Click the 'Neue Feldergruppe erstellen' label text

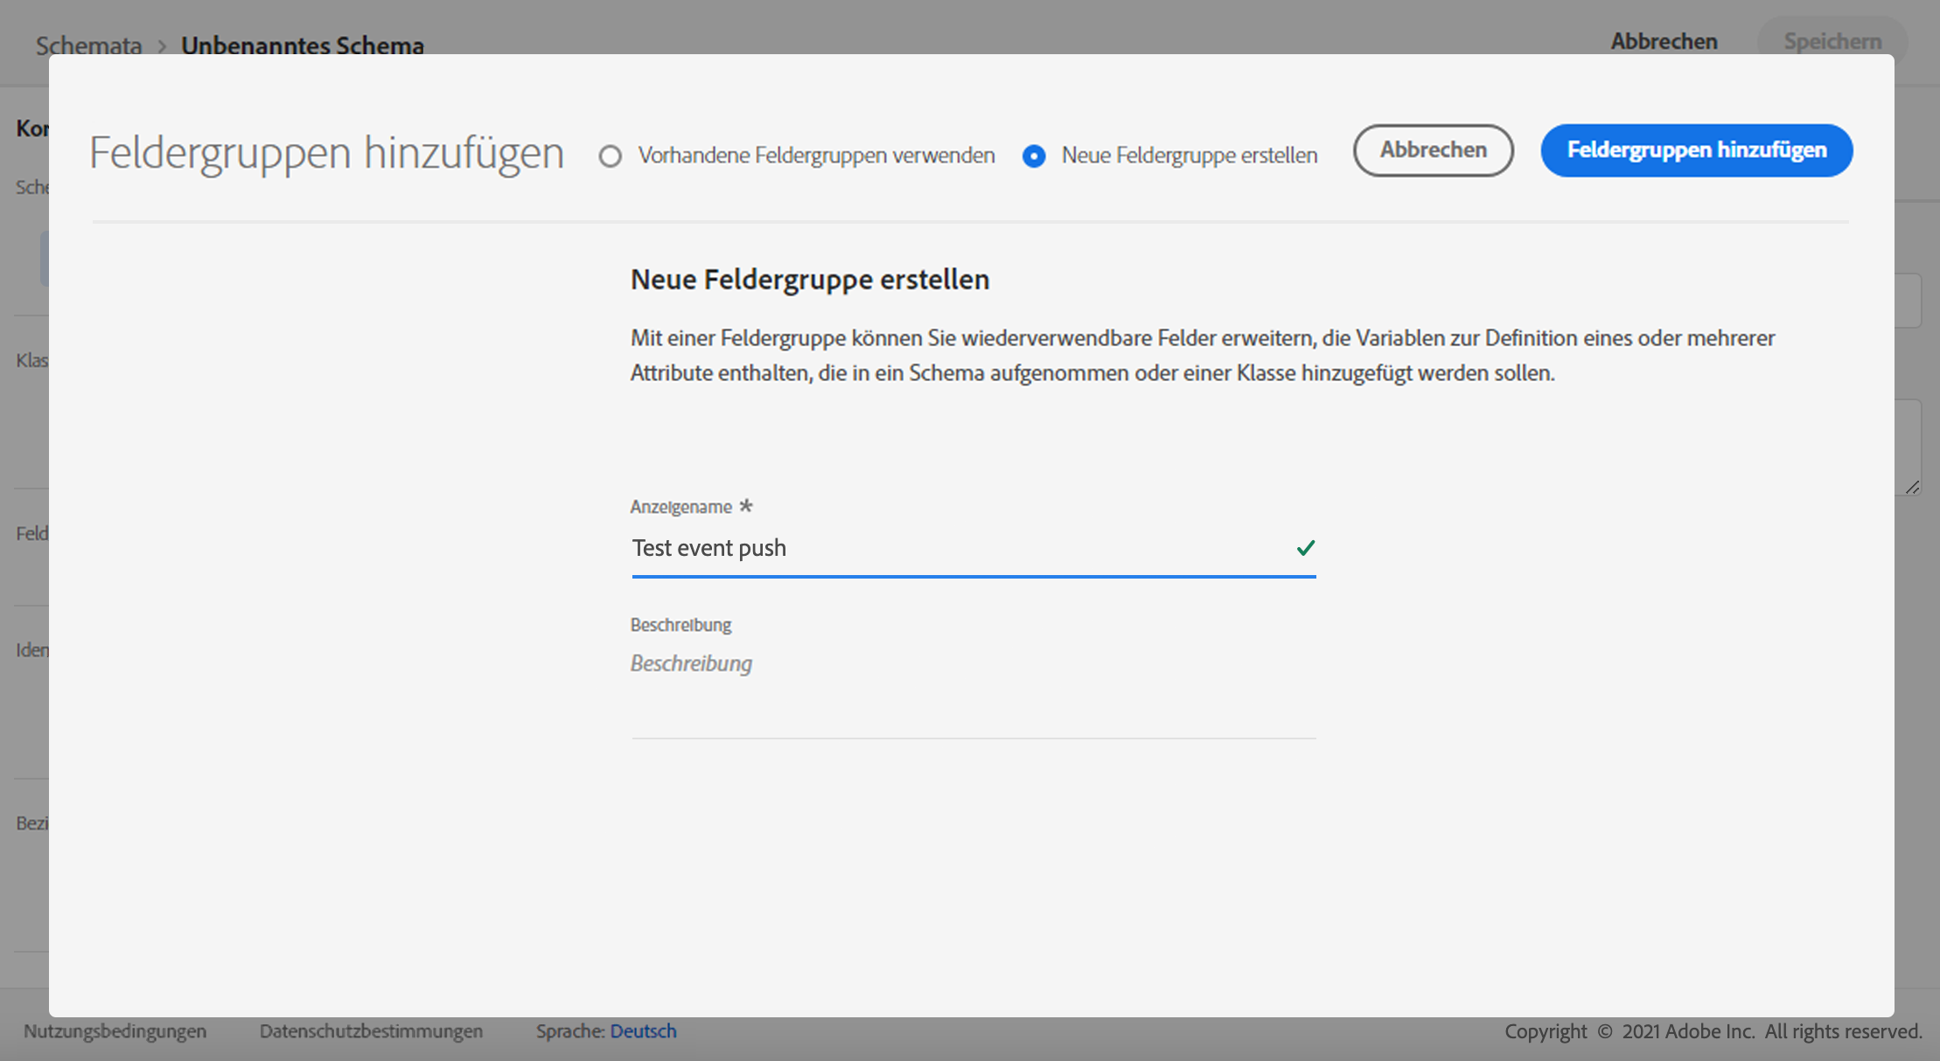click(x=1189, y=156)
